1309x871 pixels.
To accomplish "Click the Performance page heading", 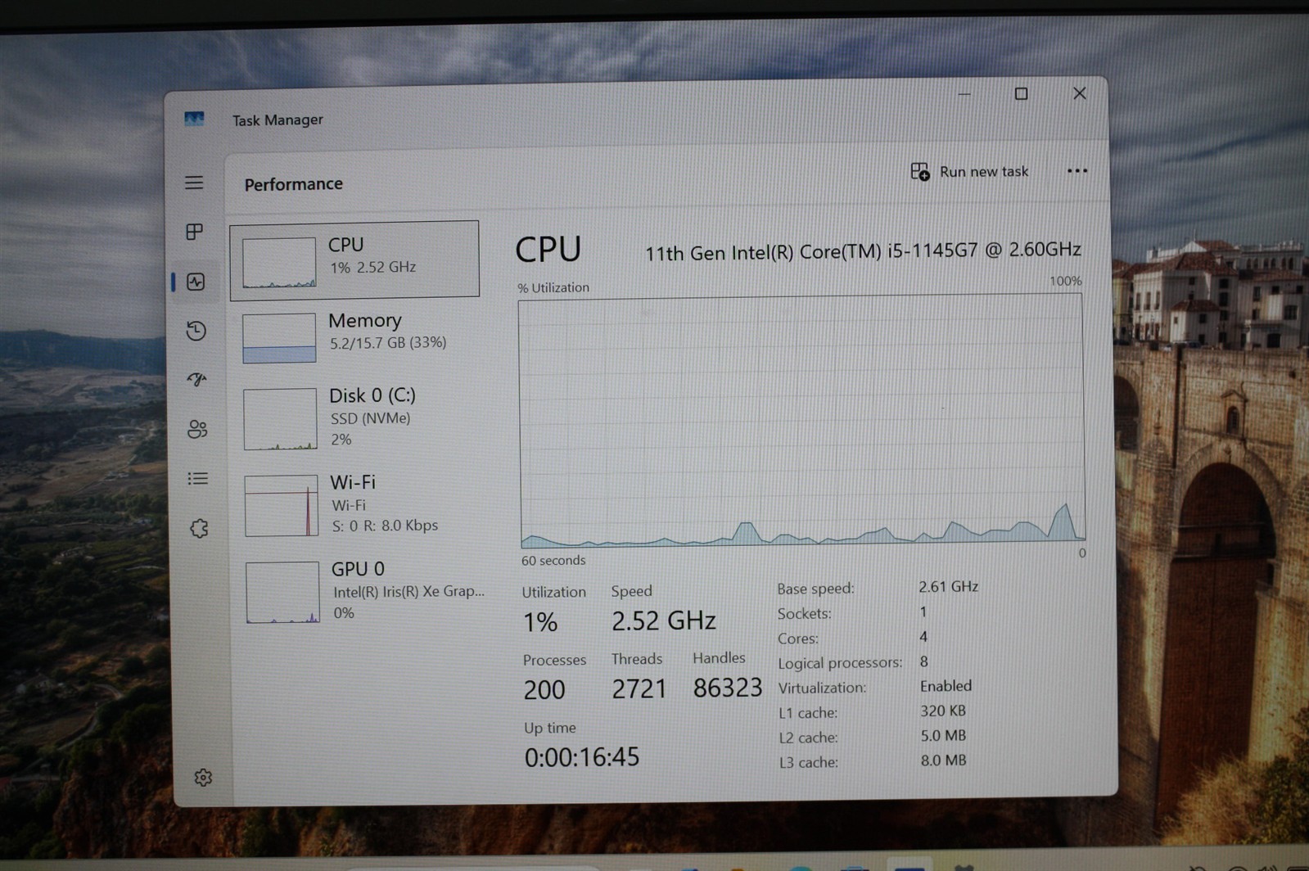I will pyautogui.click(x=294, y=184).
